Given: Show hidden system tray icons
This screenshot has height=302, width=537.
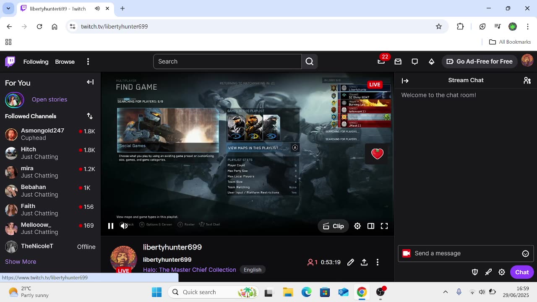Looking at the screenshot, I should point(446,292).
